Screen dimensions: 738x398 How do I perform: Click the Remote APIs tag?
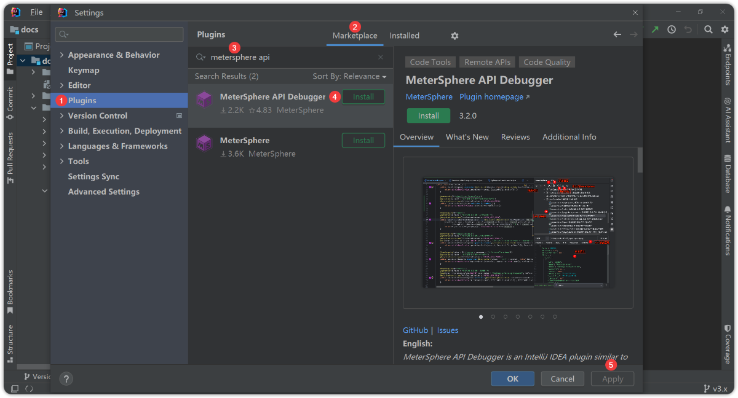click(487, 62)
